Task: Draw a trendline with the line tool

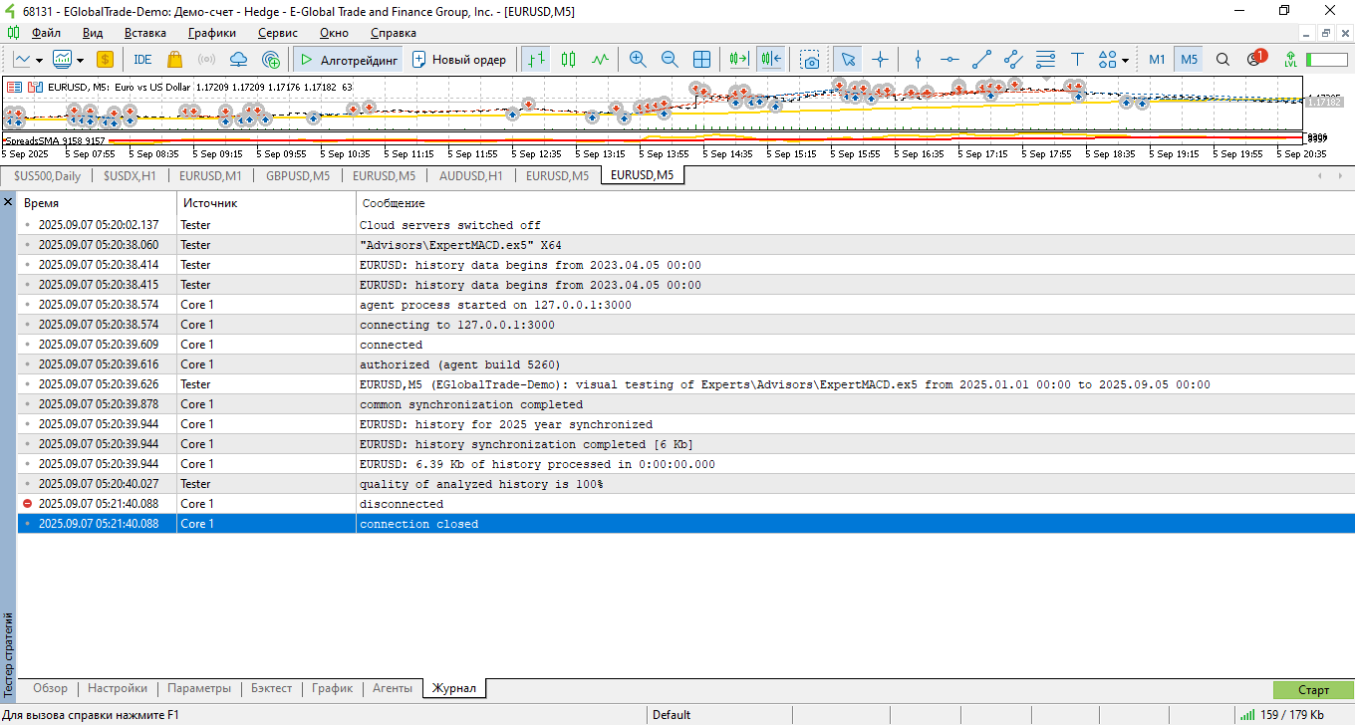Action: pyautogui.click(x=981, y=60)
